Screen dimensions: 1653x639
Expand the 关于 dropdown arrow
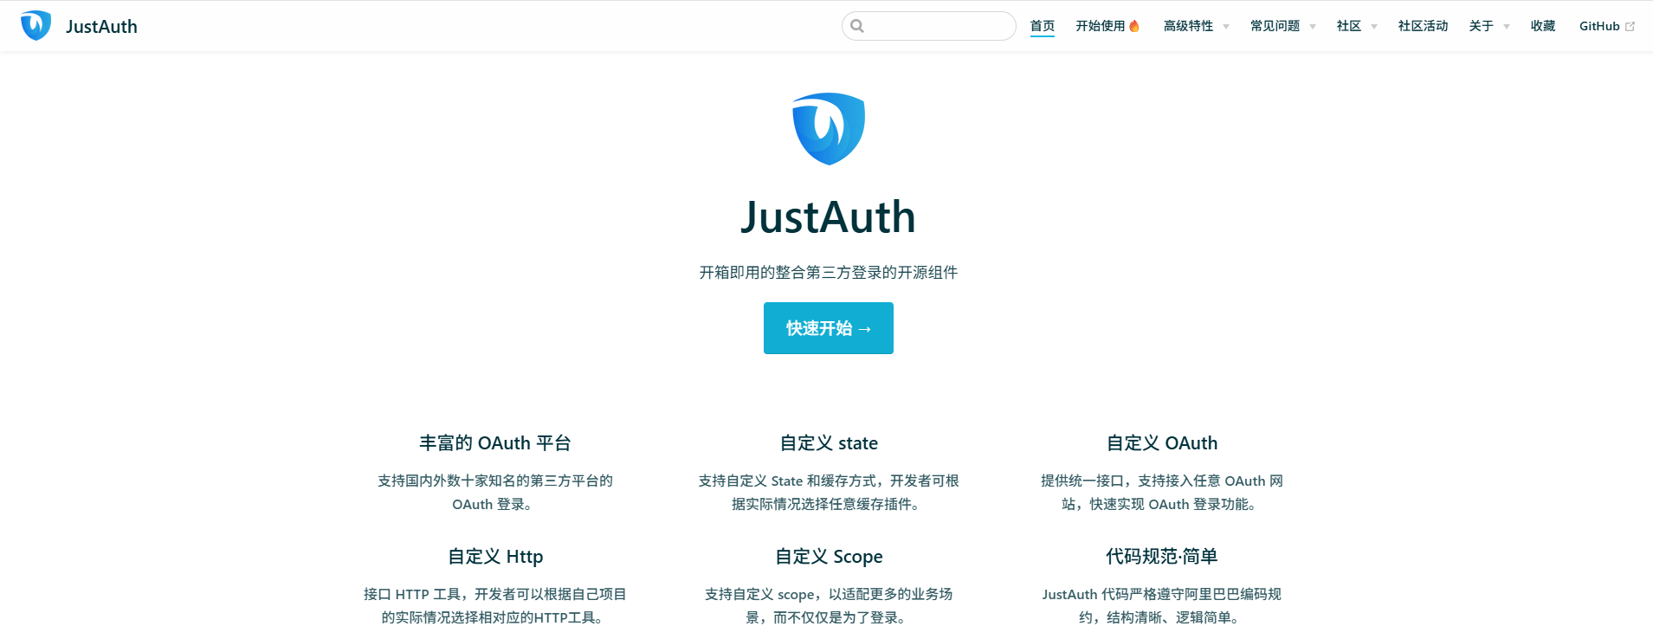click(1507, 27)
